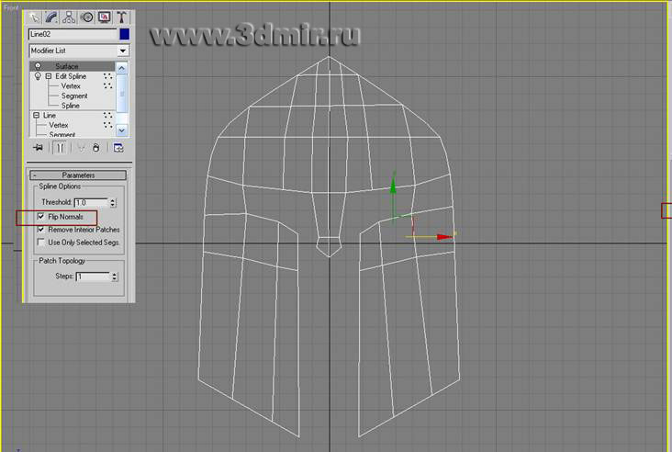The height and width of the screenshot is (452, 672).
Task: Toggle Remove Interior Patches checkbox
Action: tap(40, 230)
